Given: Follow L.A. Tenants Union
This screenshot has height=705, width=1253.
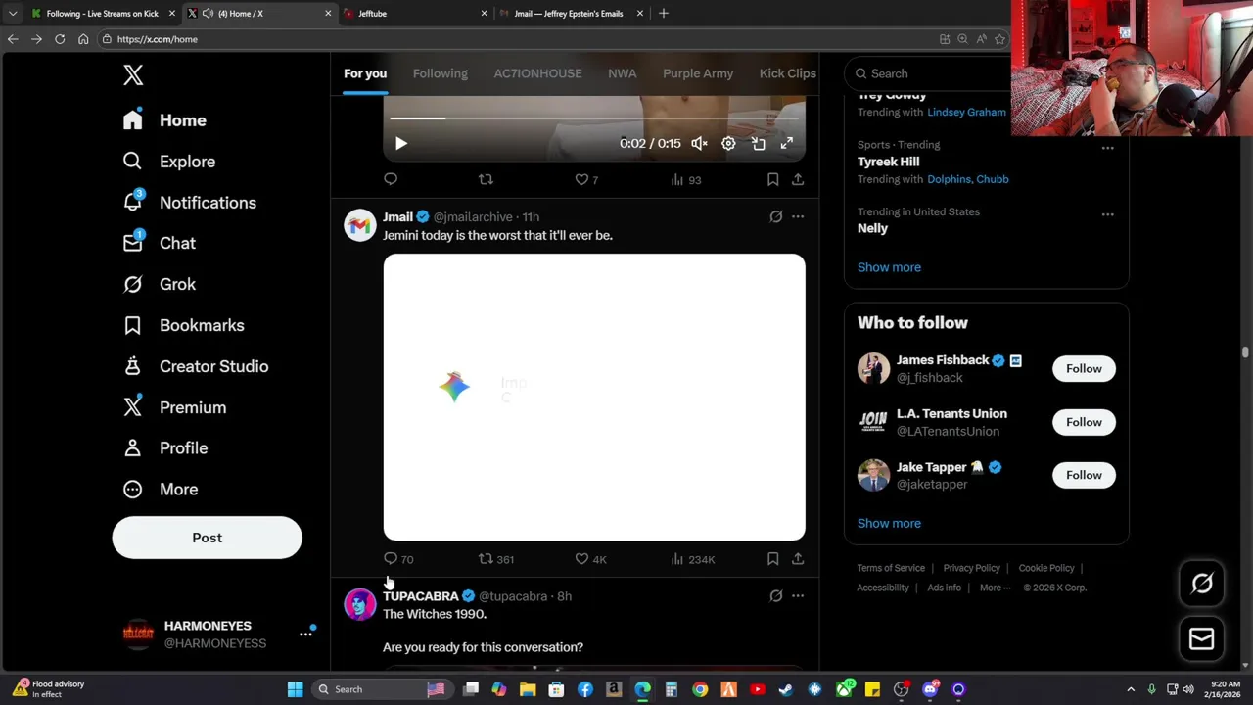Looking at the screenshot, I should click(1084, 422).
